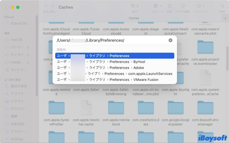Click the com.apple.iTunesCloud label

86,31
